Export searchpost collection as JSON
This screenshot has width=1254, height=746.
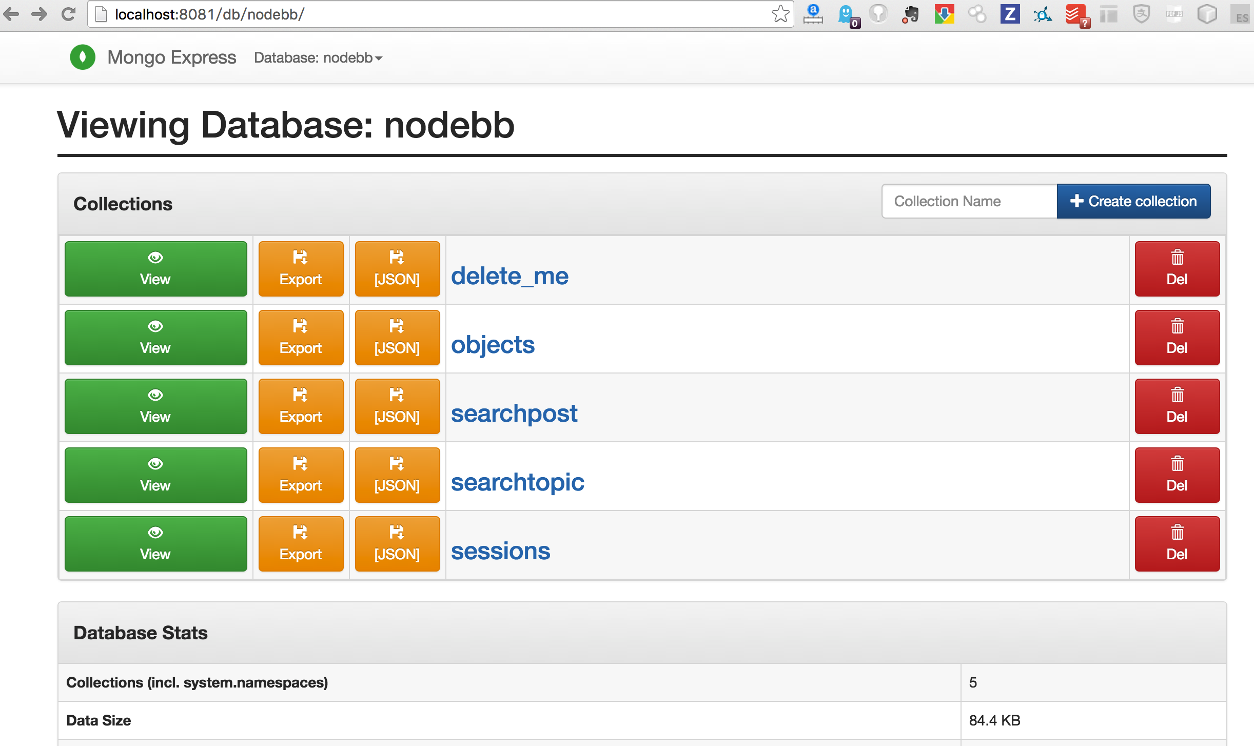click(397, 406)
